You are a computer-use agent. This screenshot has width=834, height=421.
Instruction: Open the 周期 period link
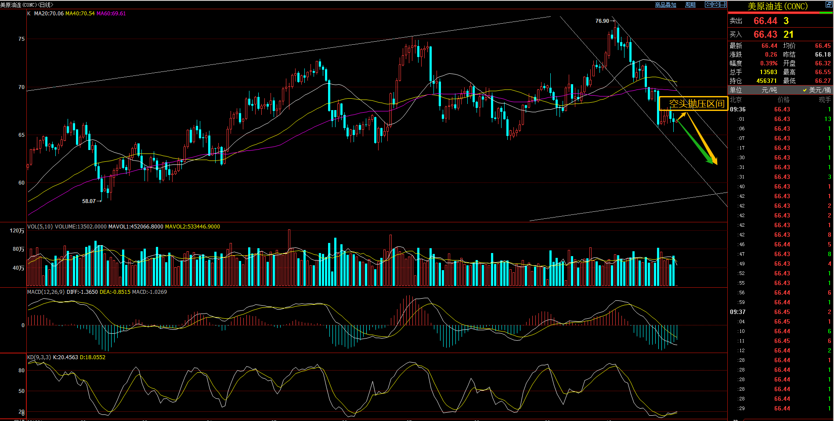click(x=690, y=5)
